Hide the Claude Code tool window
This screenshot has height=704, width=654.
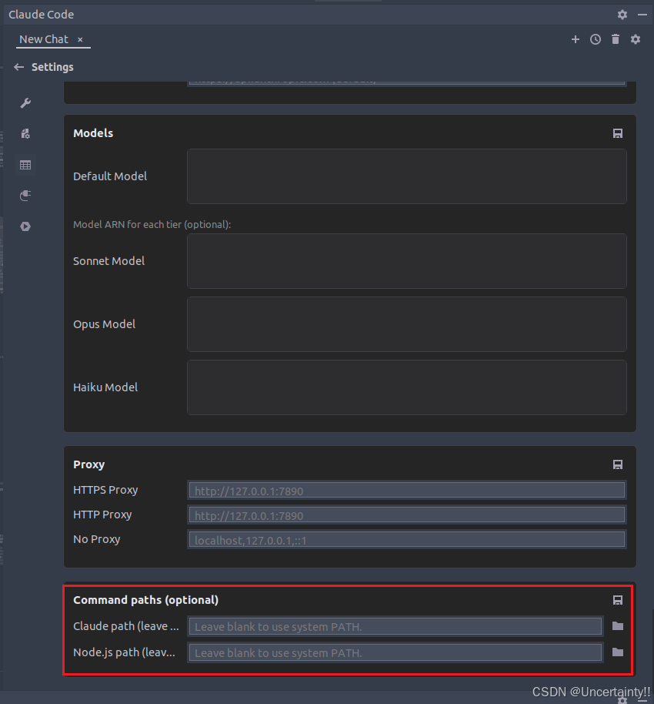point(642,15)
